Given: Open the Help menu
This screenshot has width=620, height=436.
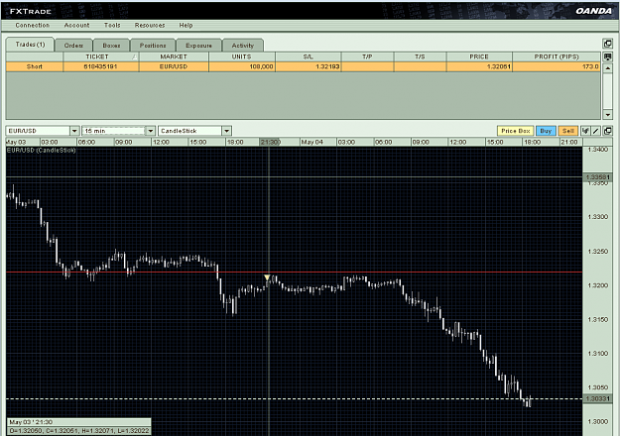Looking at the screenshot, I should 186,26.
